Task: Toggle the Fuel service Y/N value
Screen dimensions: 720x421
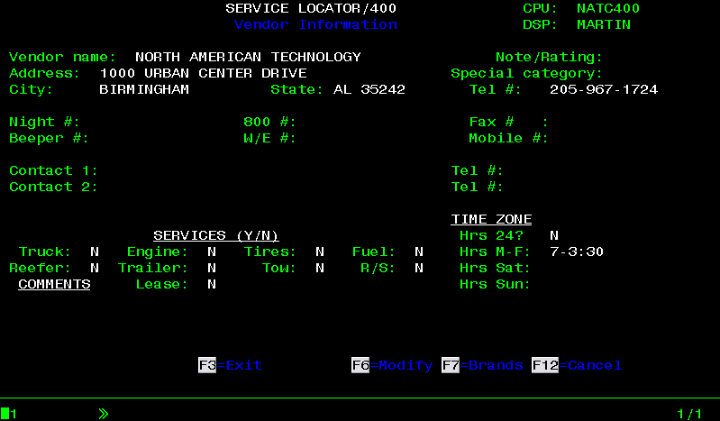Action: 419,252
